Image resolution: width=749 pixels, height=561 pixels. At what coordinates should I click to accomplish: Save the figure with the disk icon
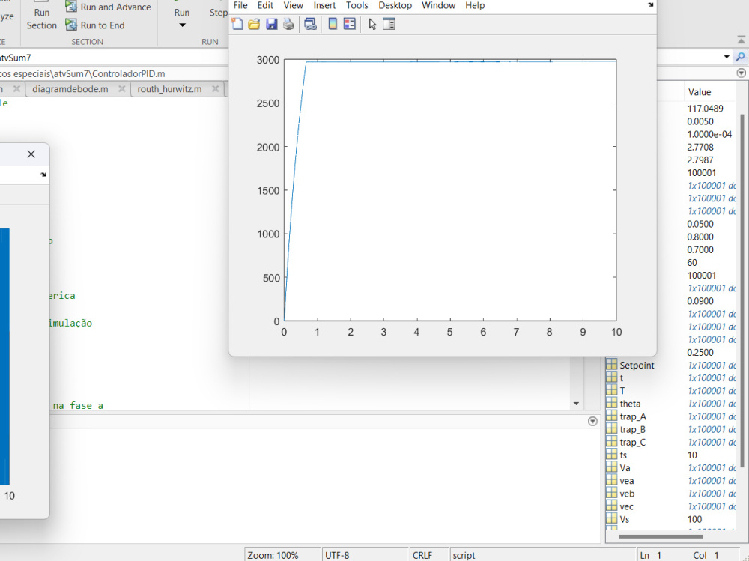[272, 24]
